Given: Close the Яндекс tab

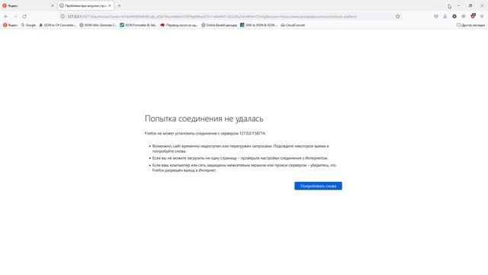Looking at the screenshot, I should 53,5.
